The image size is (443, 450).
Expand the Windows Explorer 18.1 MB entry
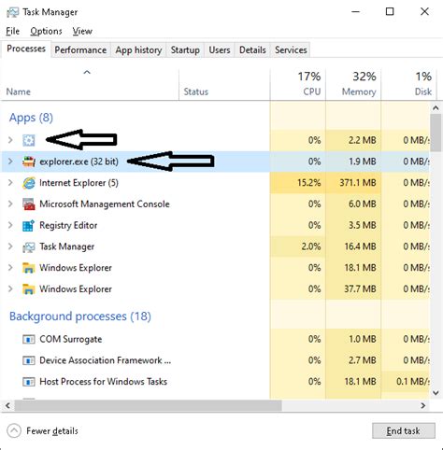[10, 268]
